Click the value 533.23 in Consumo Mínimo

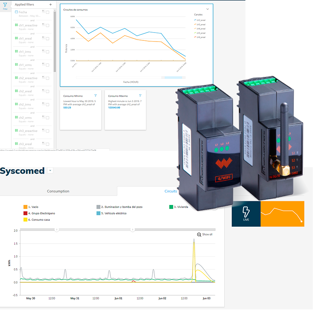coord(67,107)
